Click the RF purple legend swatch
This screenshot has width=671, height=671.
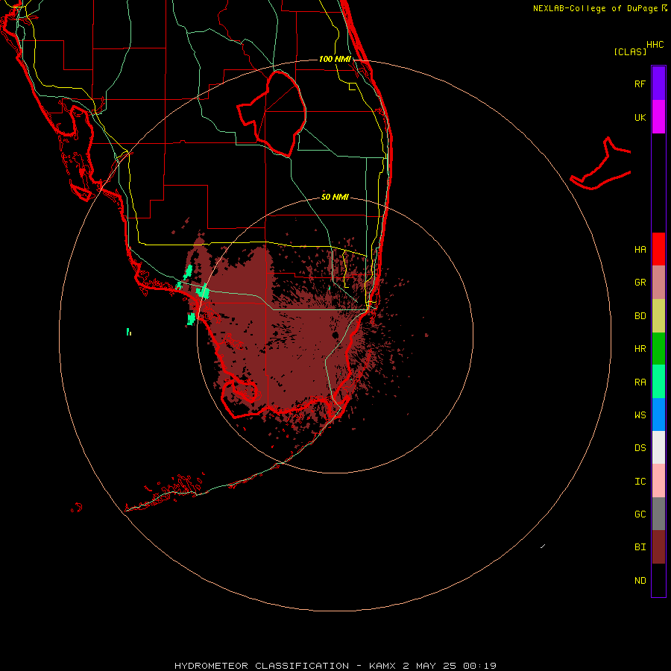click(x=658, y=83)
